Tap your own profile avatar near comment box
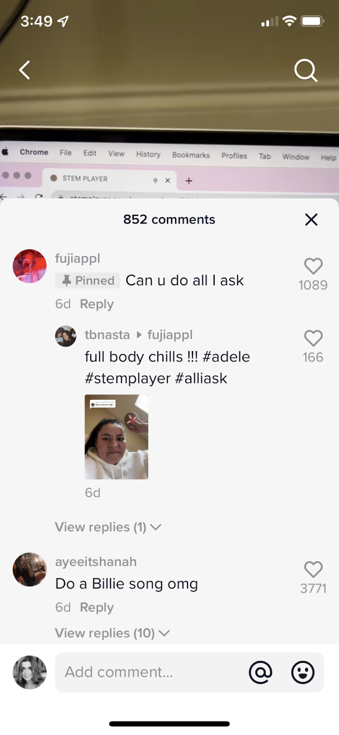 [x=29, y=672]
